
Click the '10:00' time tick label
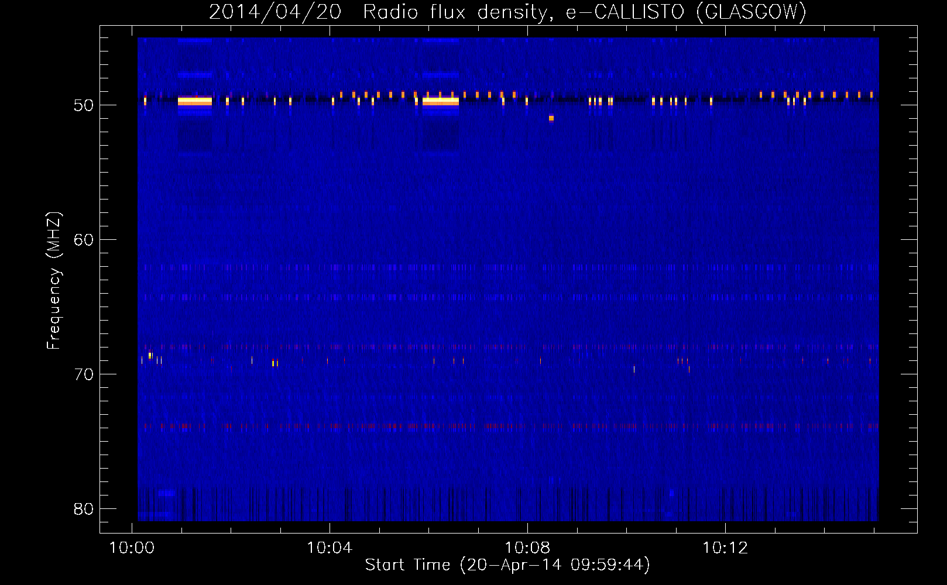[x=132, y=548]
